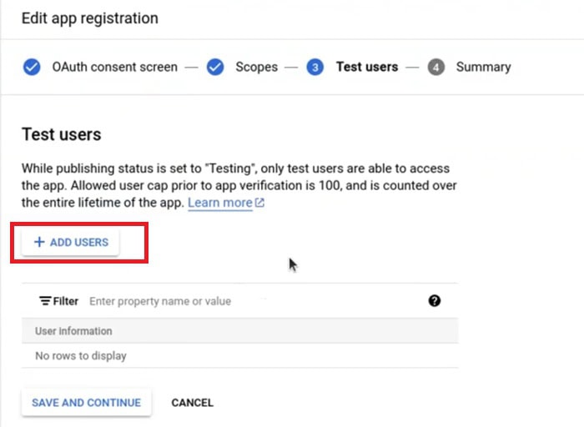This screenshot has width=584, height=427.
Task: Open the Learn more link
Action: (220, 203)
